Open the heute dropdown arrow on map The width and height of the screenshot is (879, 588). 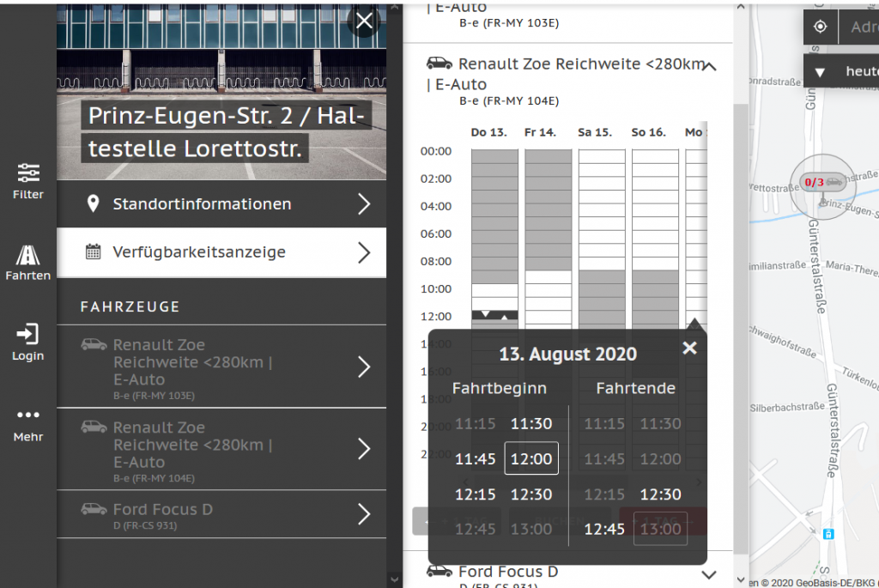820,72
